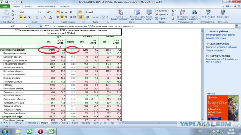Open the Таблица 1 sheet tab
This screenshot has height=135, width=241.
coord(18,123)
